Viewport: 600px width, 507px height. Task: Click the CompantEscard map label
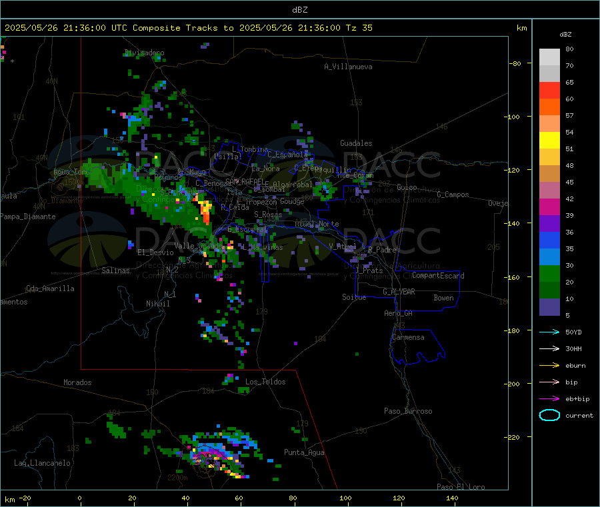click(x=439, y=276)
